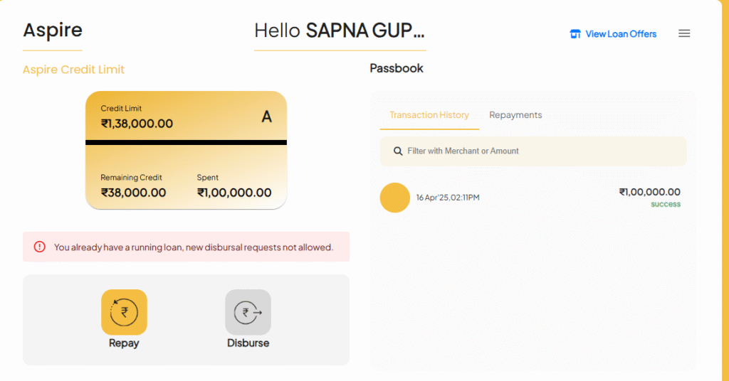Click the ₹1,00,000.00 transaction amount
Image resolution: width=729 pixels, height=381 pixels.
[x=649, y=192]
